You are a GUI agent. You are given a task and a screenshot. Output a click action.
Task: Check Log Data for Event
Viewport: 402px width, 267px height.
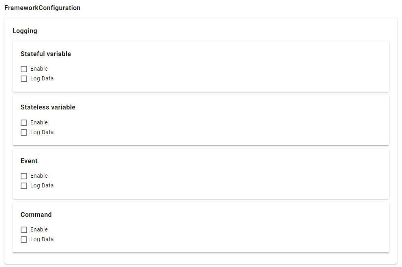(x=23, y=185)
